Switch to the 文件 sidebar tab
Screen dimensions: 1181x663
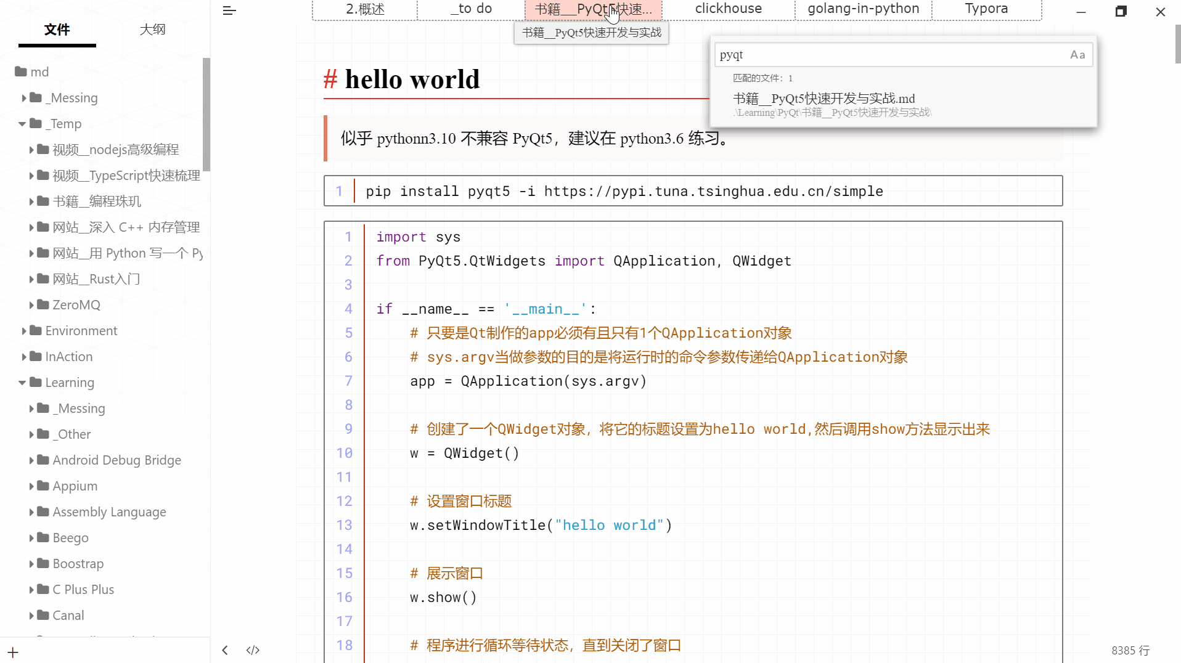(57, 30)
